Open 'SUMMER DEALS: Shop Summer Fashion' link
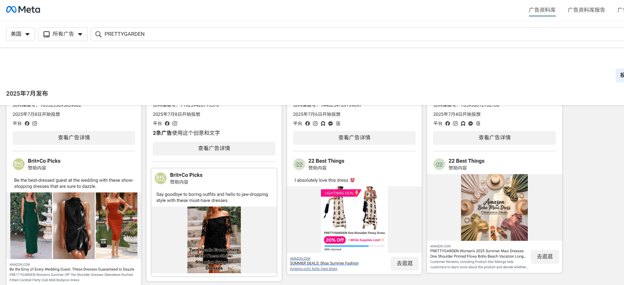This screenshot has height=285, width=624. 324,263
